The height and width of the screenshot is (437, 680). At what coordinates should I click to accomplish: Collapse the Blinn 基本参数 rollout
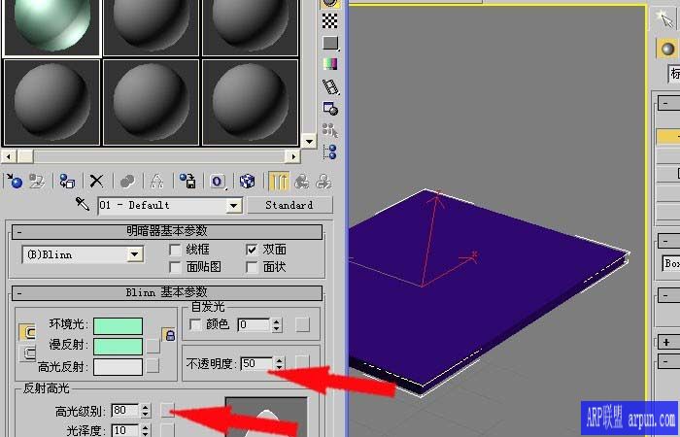(x=167, y=293)
